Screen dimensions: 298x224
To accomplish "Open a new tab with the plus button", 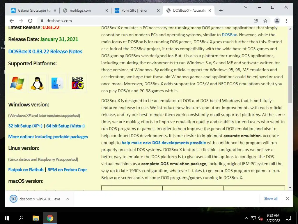I will point(221,10).
